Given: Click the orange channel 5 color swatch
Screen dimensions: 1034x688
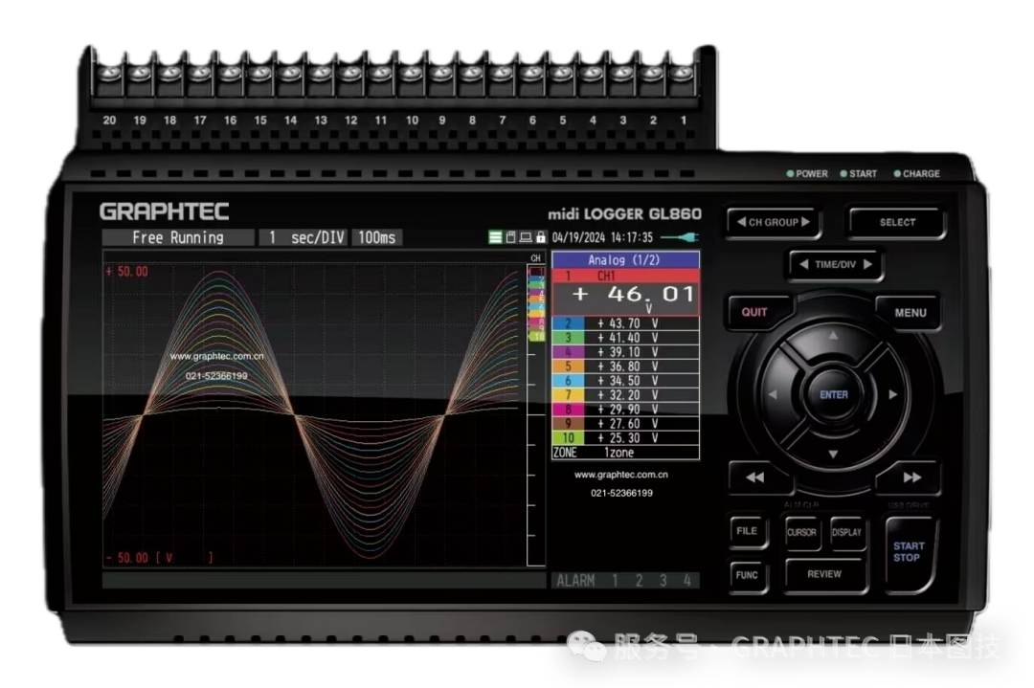Looking at the screenshot, I should [568, 366].
